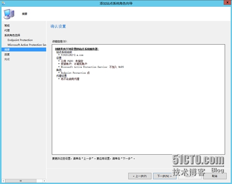Click sidebar scrollbar left arrow
Viewport: 232px width, 184px height.
(x=3, y=181)
